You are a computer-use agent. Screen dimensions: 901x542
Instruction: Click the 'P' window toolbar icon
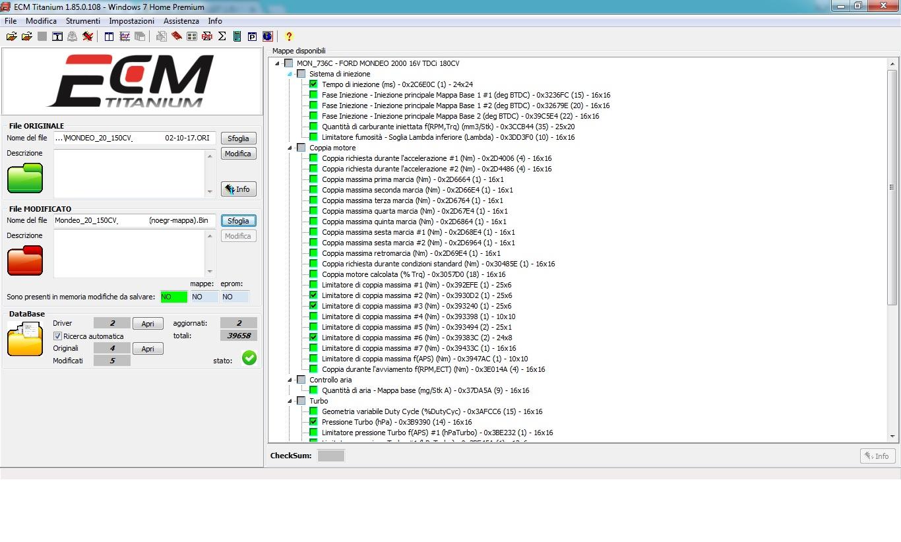(x=252, y=36)
